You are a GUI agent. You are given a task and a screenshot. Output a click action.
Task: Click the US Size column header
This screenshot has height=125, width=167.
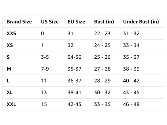[x=50, y=22]
